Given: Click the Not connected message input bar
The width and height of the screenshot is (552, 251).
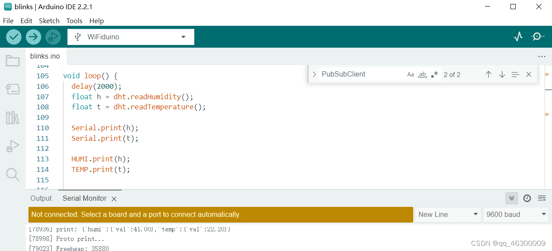Looking at the screenshot, I should click(x=221, y=215).
